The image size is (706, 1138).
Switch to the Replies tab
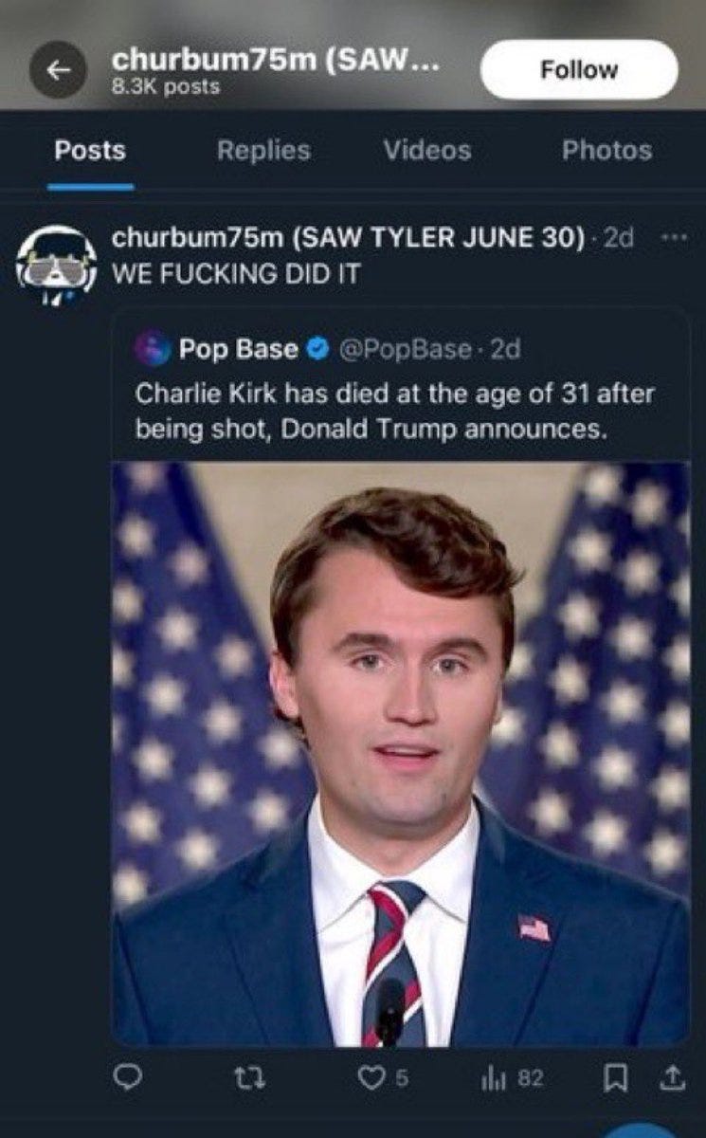[262, 149]
